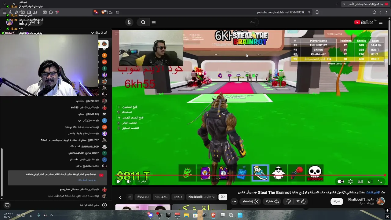Cast video with play-on-TV icon
The height and width of the screenshot is (220, 391).
click(370, 182)
